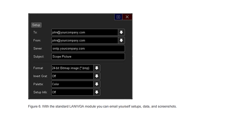This screenshot has width=228, height=119.
Task: Click the Subject: label
Action: pyautogui.click(x=39, y=57)
